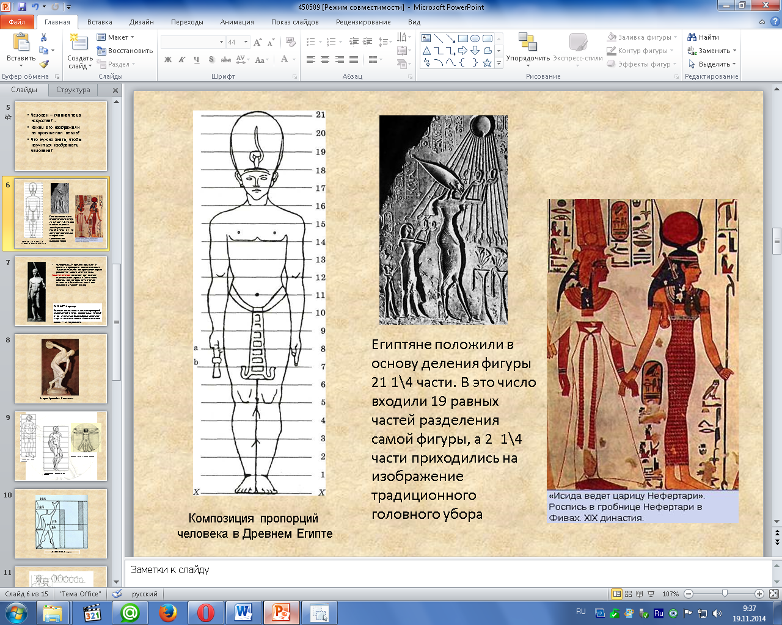Increase list indent level icon
The height and width of the screenshot is (625, 782).
pyautogui.click(x=367, y=42)
